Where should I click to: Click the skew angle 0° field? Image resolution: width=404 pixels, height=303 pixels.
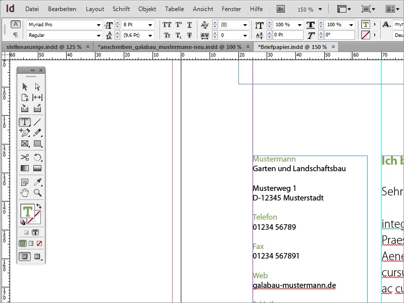click(x=339, y=35)
